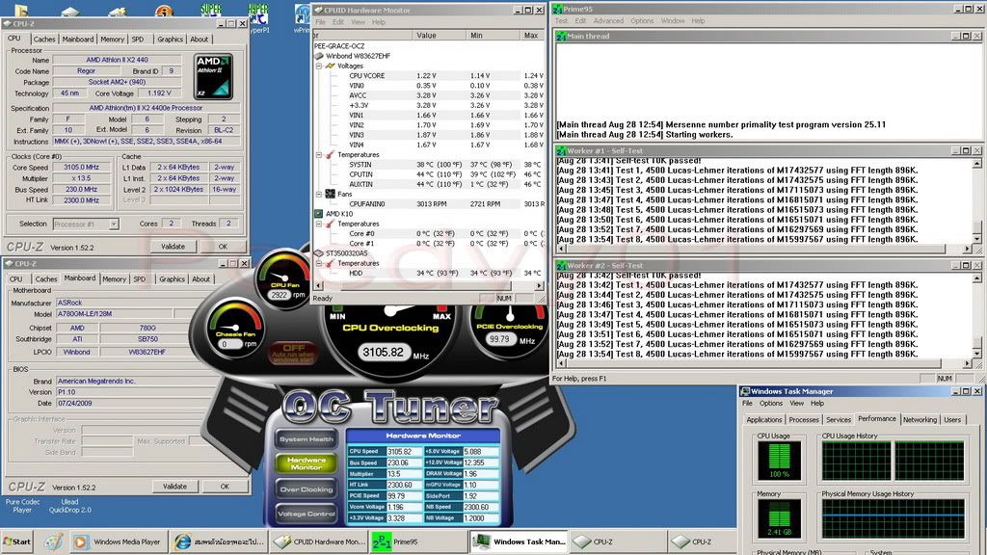Viewport: 987px width, 555px height.
Task: Click the Windows Task Manager title bar icon
Action: (745, 391)
